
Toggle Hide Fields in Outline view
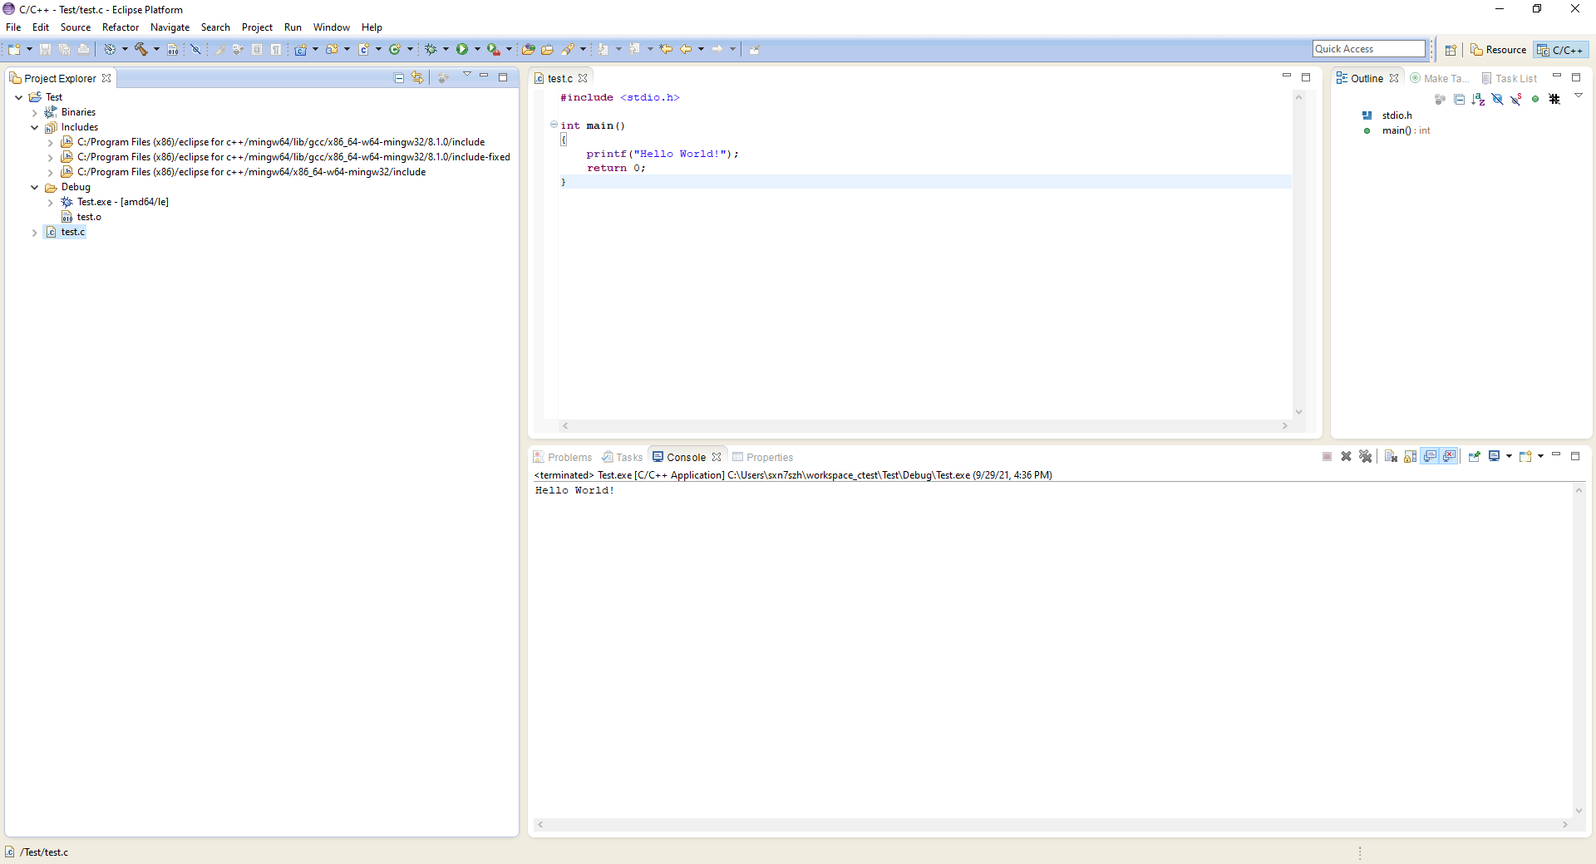tap(1497, 100)
